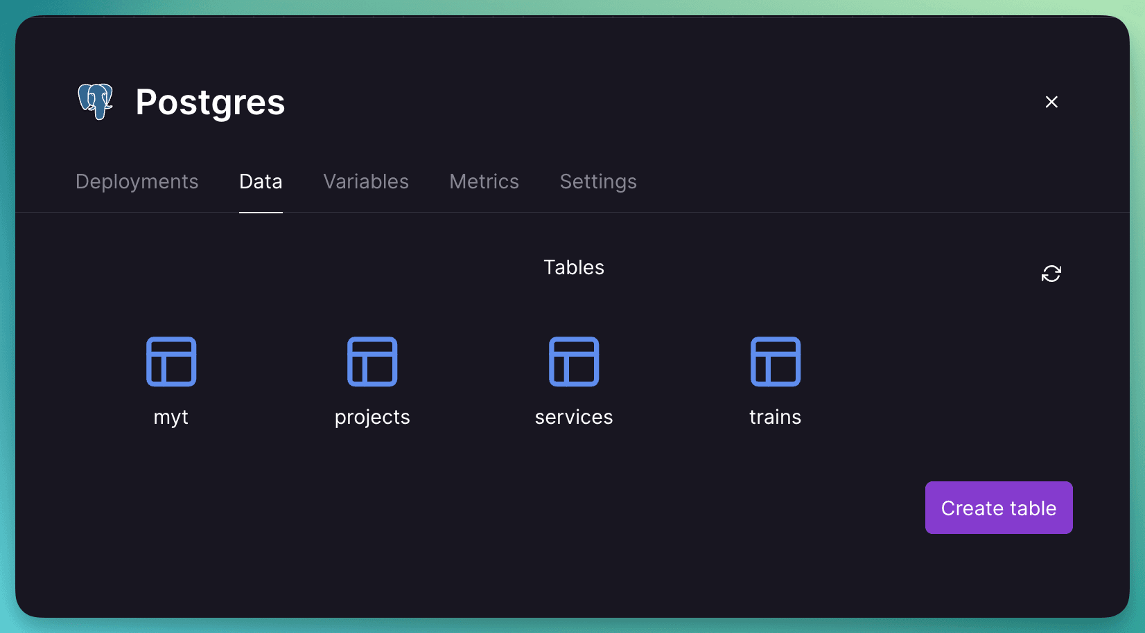
Task: Click the Create table button
Action: pyautogui.click(x=999, y=508)
